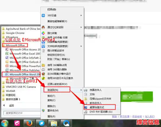
Task: Click the Excel icon in Office list
Action: point(7,54)
